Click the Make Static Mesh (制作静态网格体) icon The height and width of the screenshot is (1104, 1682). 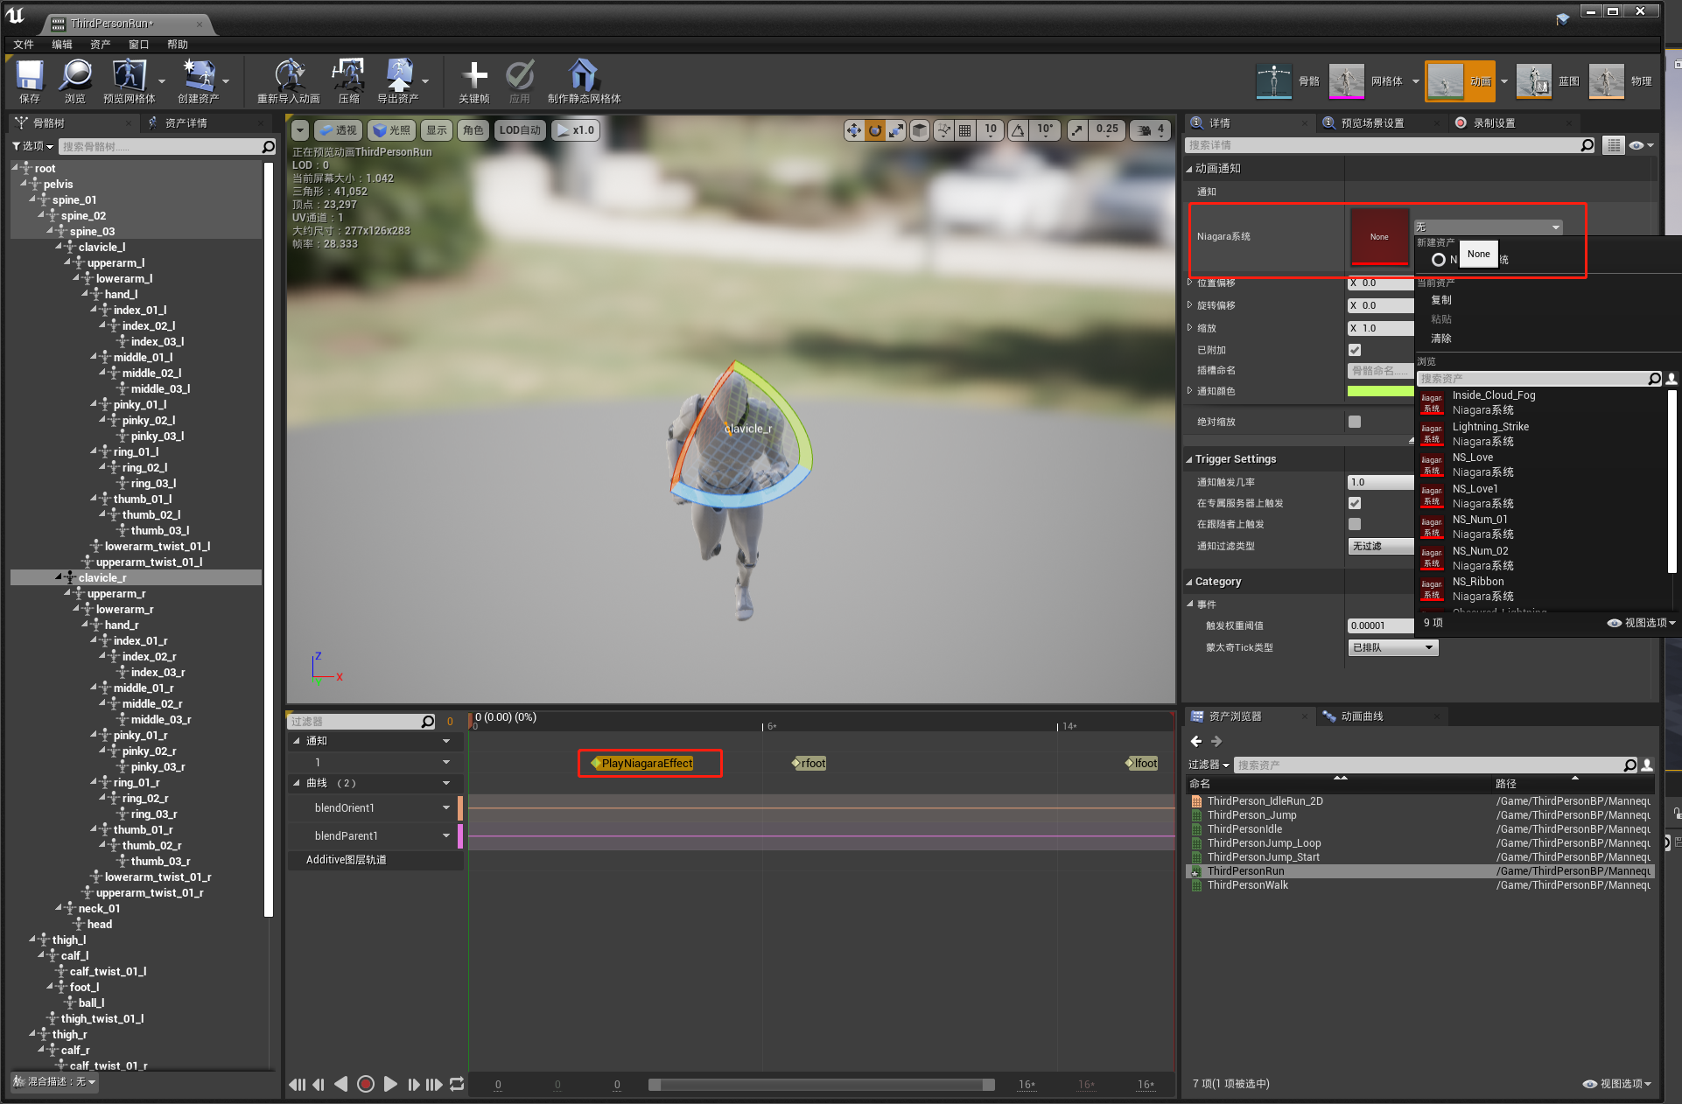pyautogui.click(x=583, y=76)
